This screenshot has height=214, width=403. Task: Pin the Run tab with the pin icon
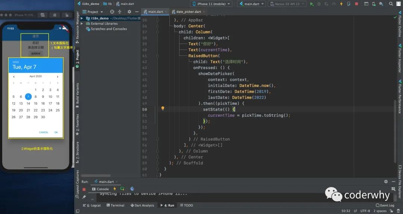(x=84, y=197)
